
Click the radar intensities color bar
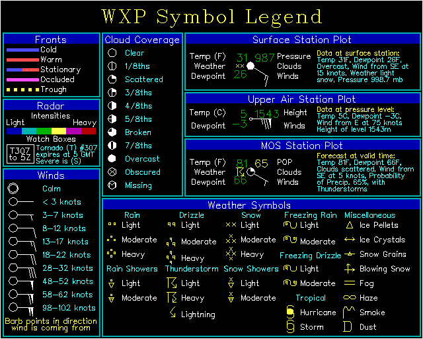[x=51, y=131]
